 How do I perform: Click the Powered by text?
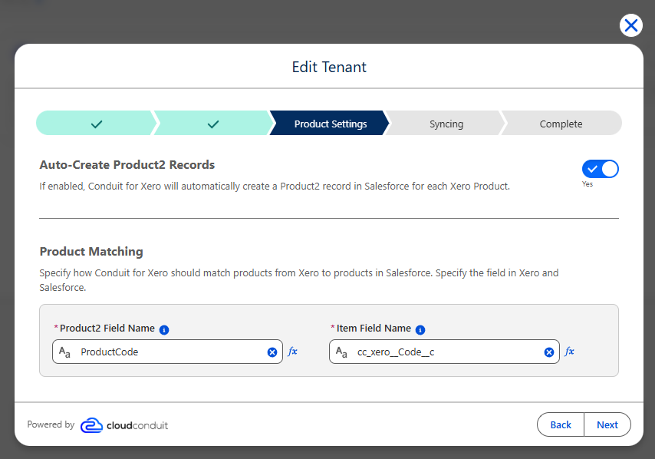point(51,424)
